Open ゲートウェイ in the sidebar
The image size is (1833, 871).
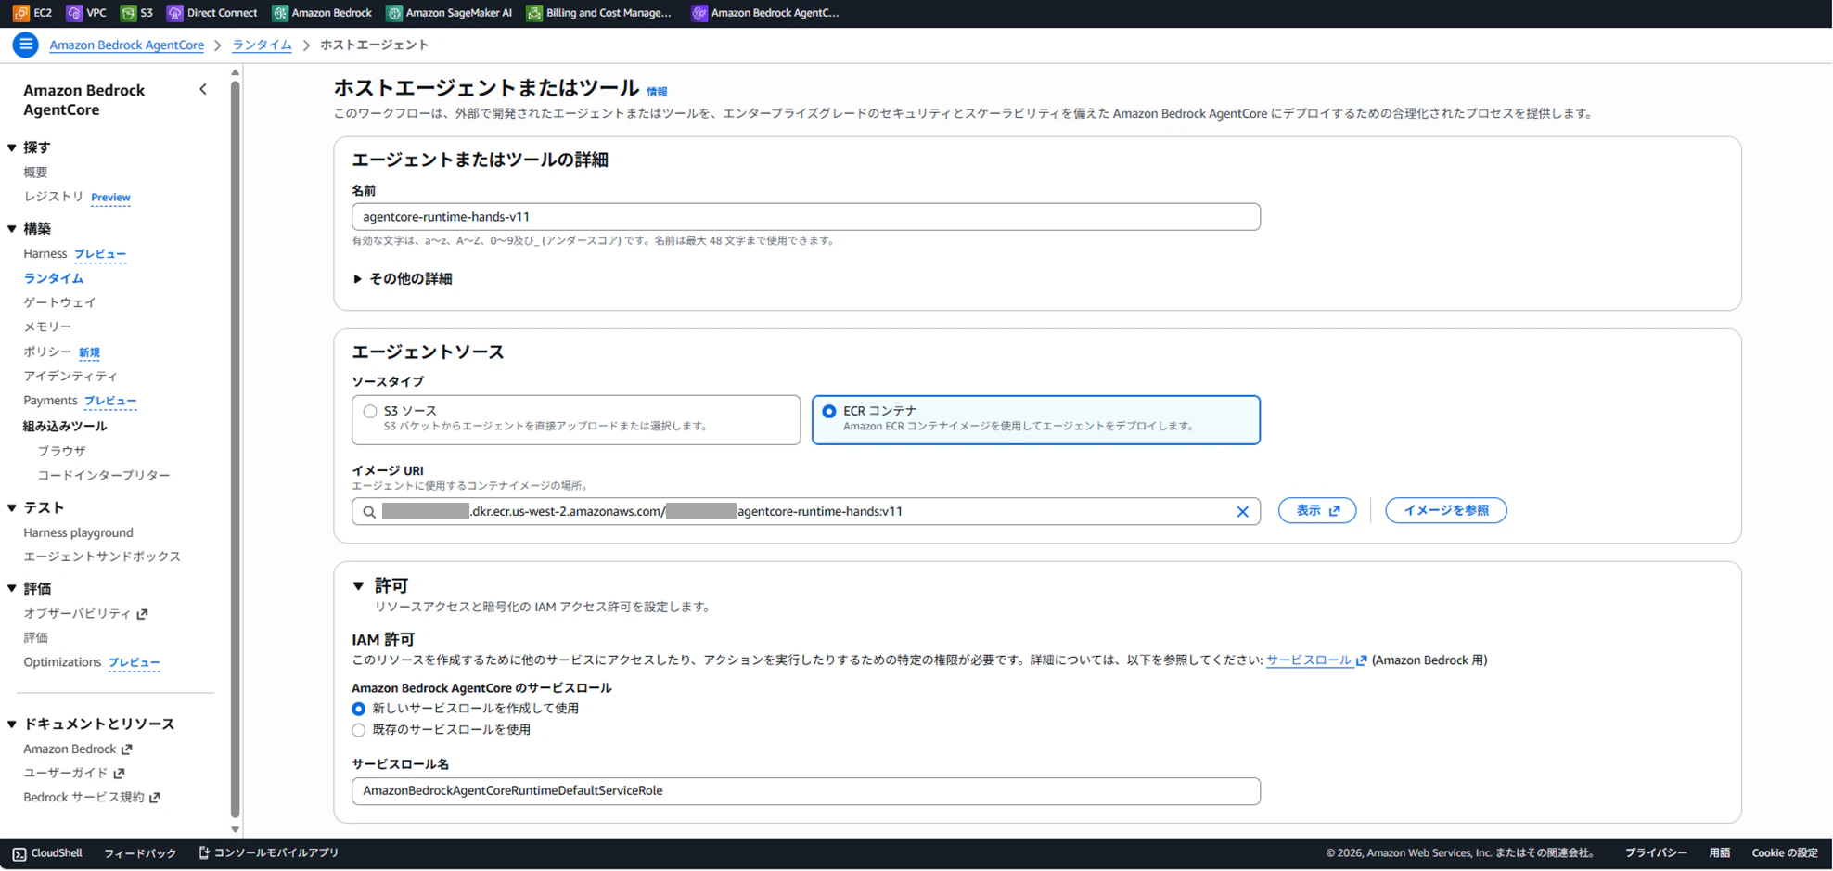pos(59,302)
